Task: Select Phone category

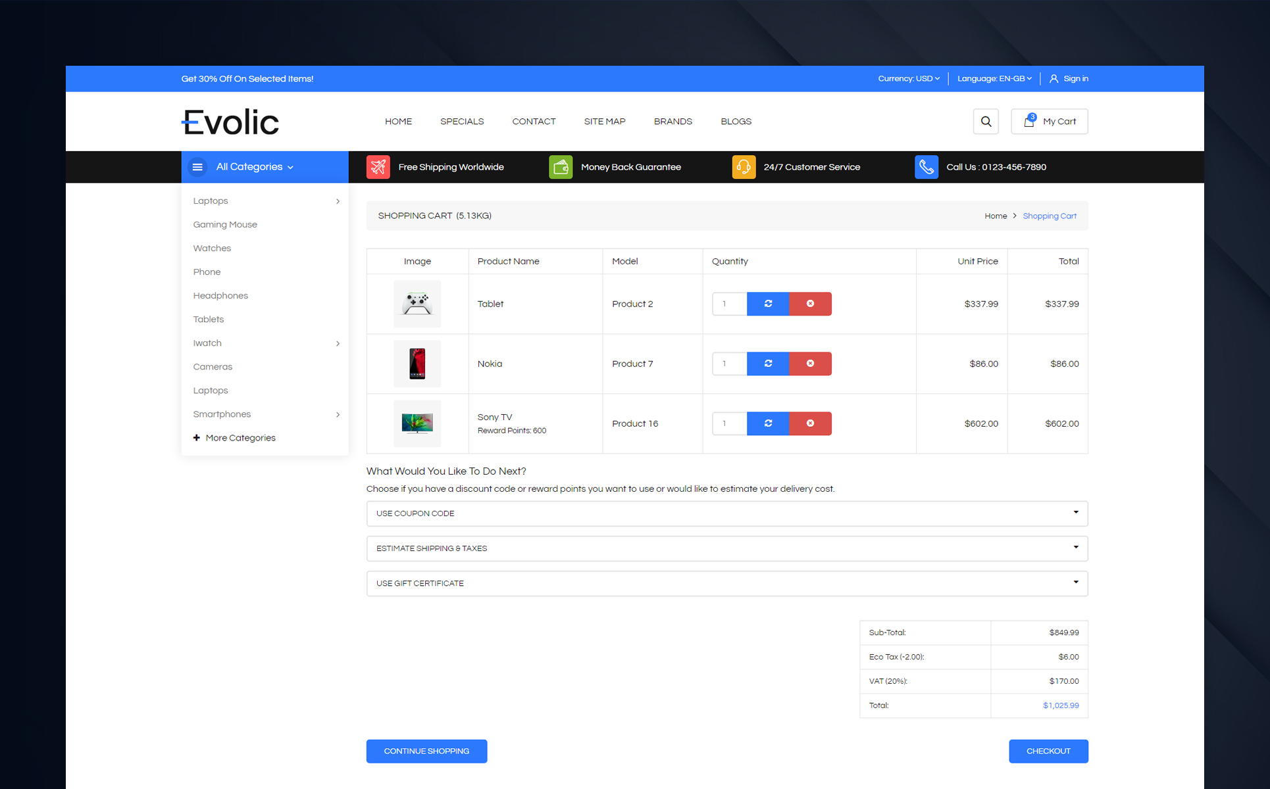Action: point(207,272)
